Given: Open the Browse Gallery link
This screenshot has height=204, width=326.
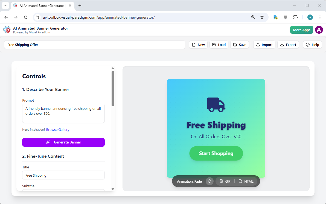Looking at the screenshot, I should [x=58, y=130].
